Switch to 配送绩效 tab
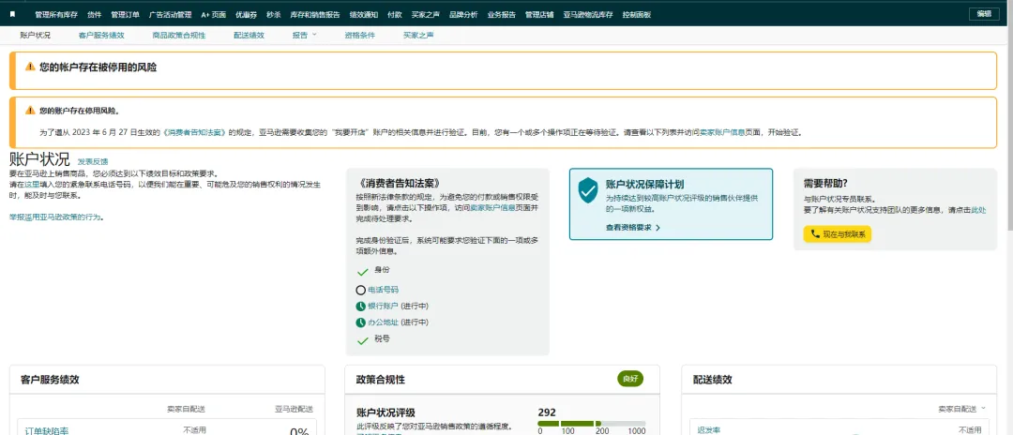The width and height of the screenshot is (1013, 435). (x=249, y=36)
